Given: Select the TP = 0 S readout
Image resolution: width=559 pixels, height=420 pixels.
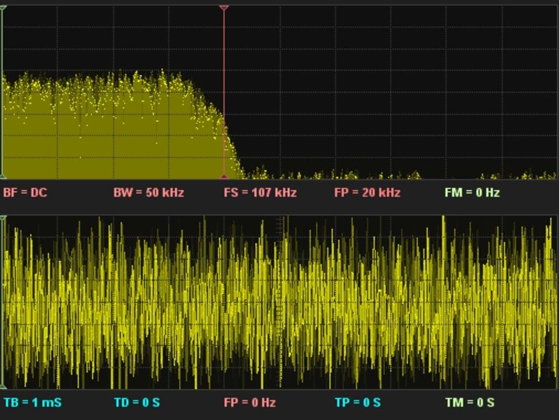Looking at the screenshot, I should (x=357, y=403).
